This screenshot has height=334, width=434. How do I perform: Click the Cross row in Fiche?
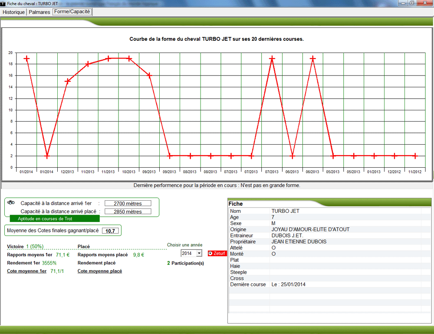(329, 278)
